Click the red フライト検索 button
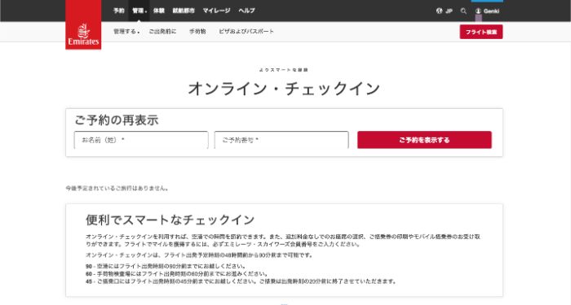Screen dimensions: 571x305 (x=481, y=32)
